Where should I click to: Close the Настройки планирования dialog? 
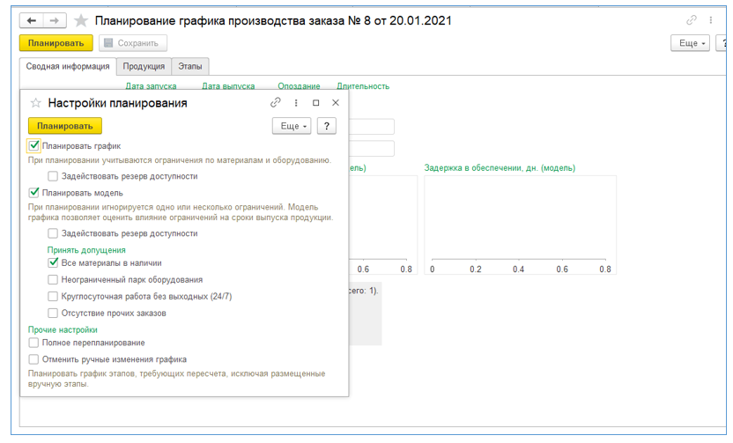pyautogui.click(x=336, y=103)
